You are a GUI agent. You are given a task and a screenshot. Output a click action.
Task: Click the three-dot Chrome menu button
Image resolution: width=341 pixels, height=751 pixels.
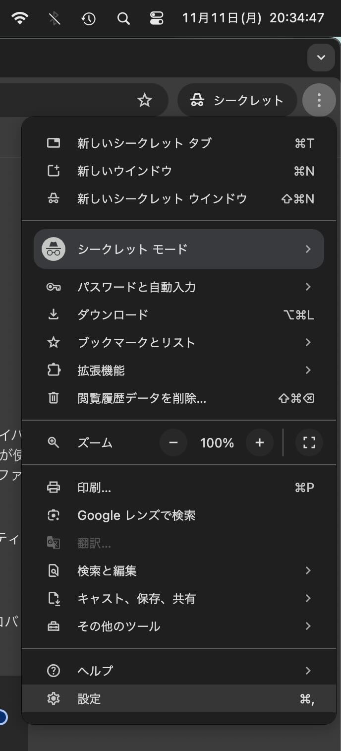(319, 101)
